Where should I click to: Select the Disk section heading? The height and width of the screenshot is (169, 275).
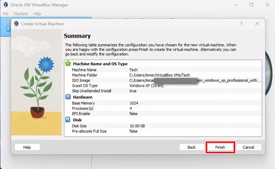coord(77,120)
